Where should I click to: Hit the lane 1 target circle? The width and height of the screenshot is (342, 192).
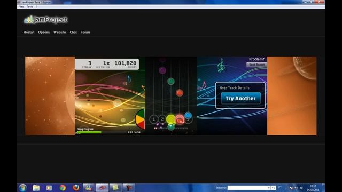153,119
